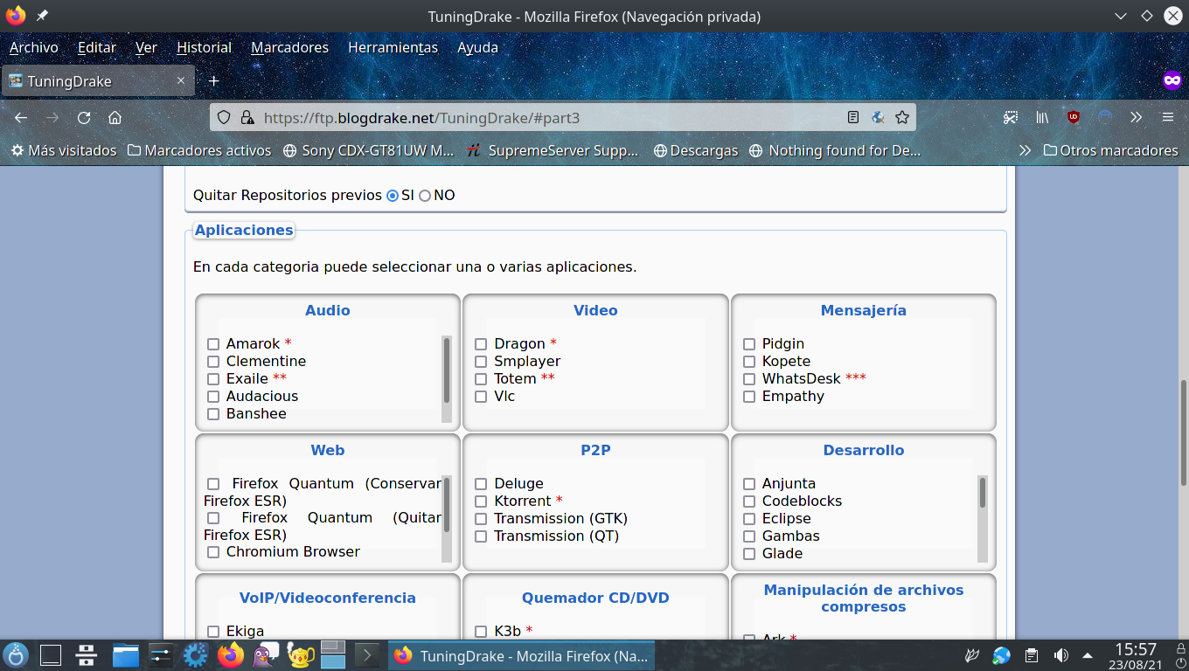The image size is (1189, 671).
Task: Open the Ayuda menu
Action: [x=477, y=47]
